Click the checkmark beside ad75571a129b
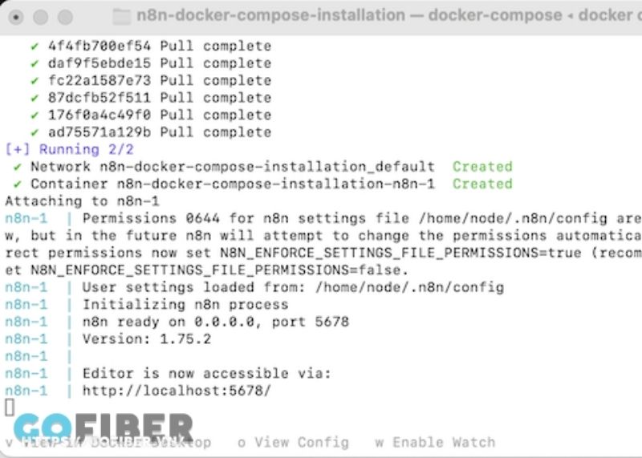 tap(35, 132)
